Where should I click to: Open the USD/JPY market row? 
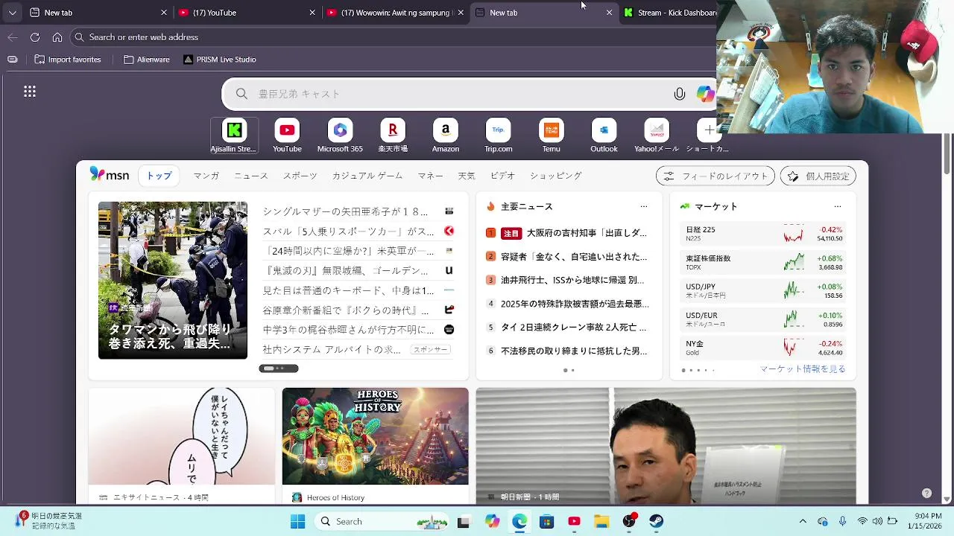pos(764,291)
